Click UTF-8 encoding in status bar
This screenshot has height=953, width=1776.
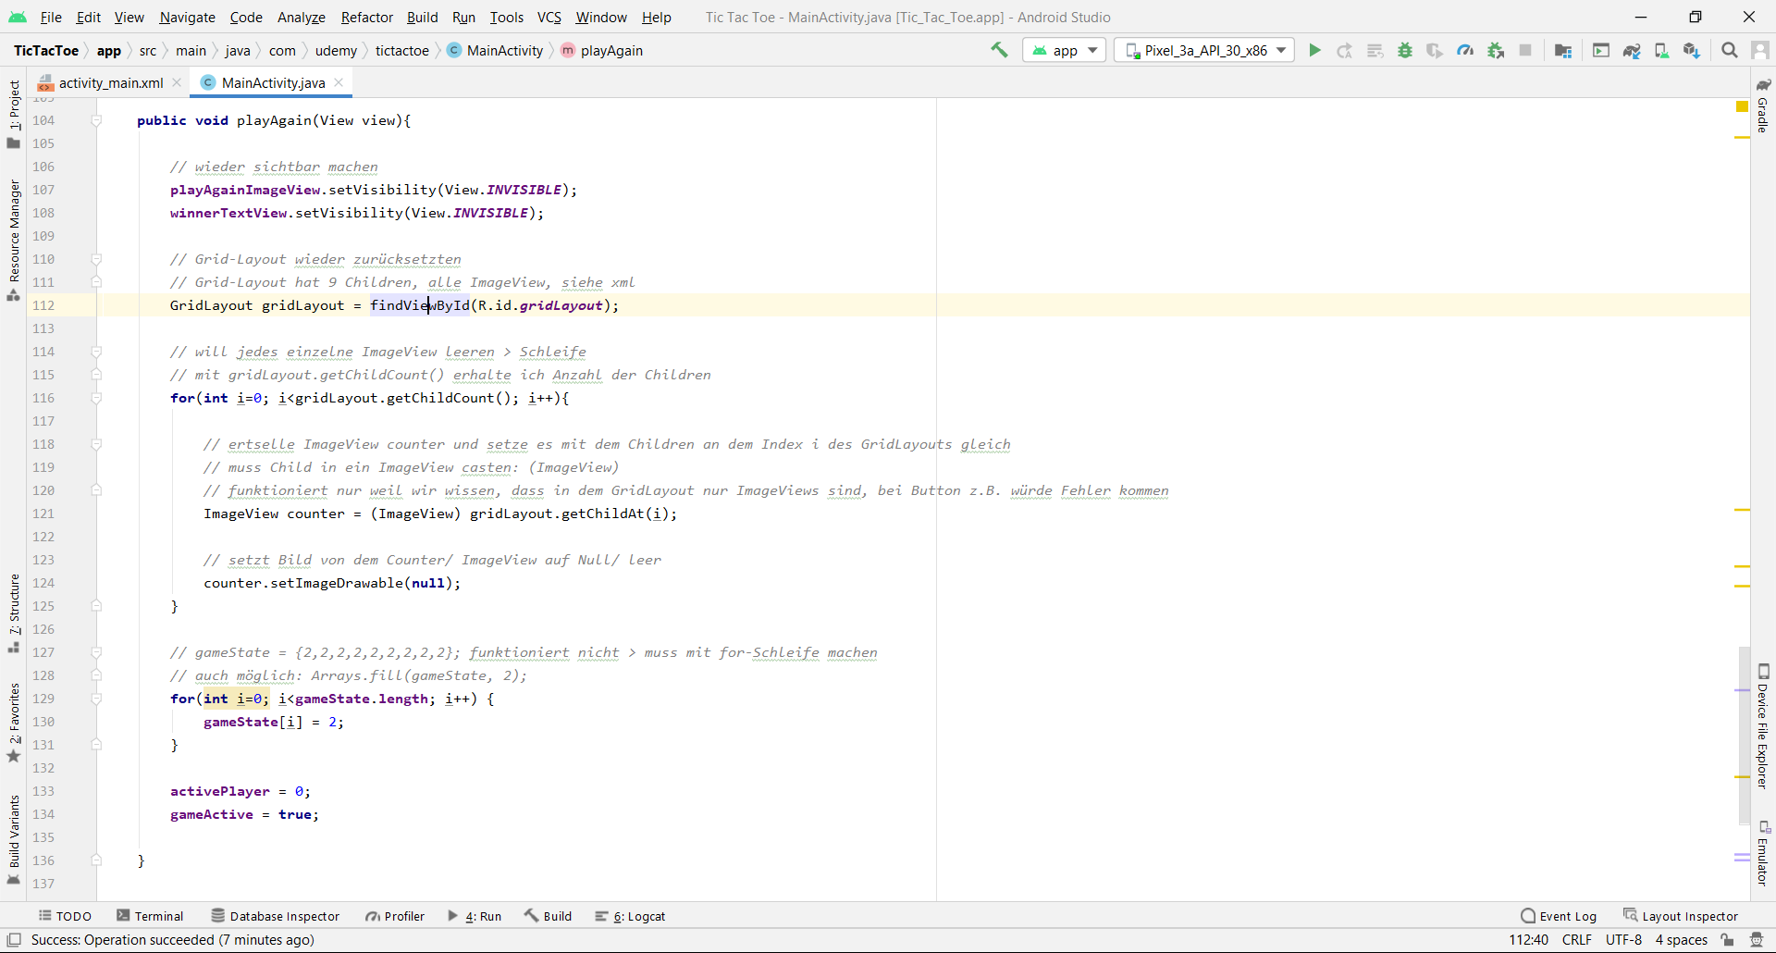point(1623,940)
